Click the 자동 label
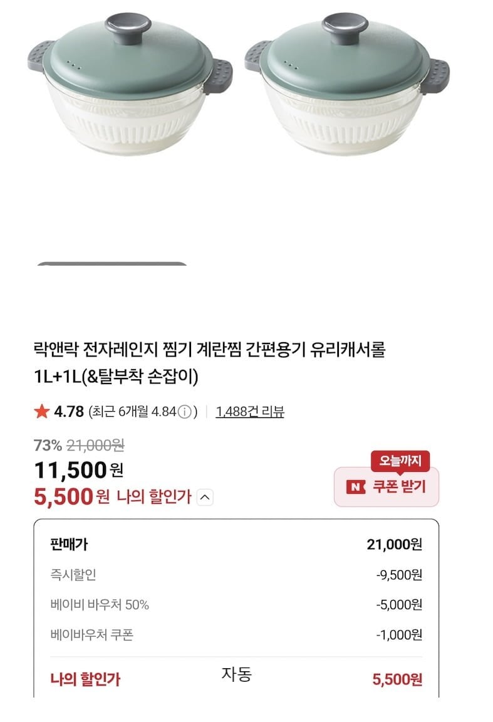Viewport: 493px width, 722px height. 236,674
